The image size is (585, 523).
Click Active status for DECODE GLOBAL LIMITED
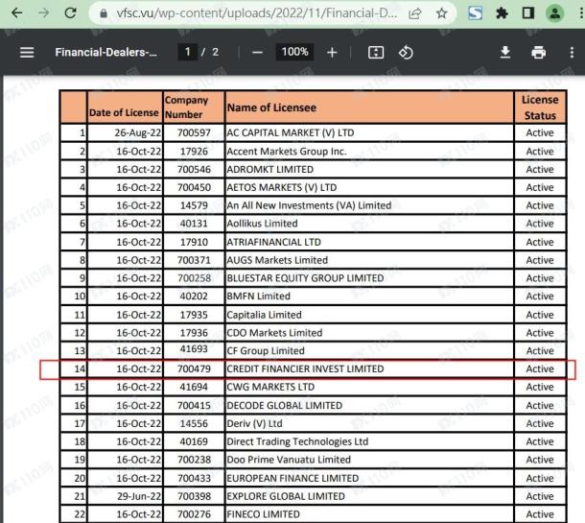540,405
